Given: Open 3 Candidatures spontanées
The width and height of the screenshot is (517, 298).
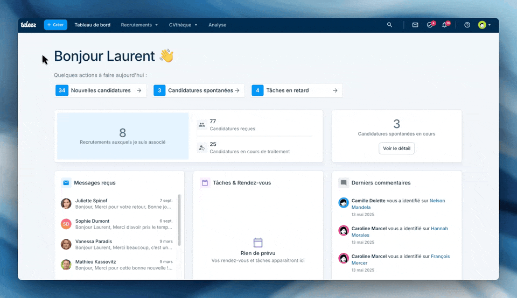Looking at the screenshot, I should point(199,90).
